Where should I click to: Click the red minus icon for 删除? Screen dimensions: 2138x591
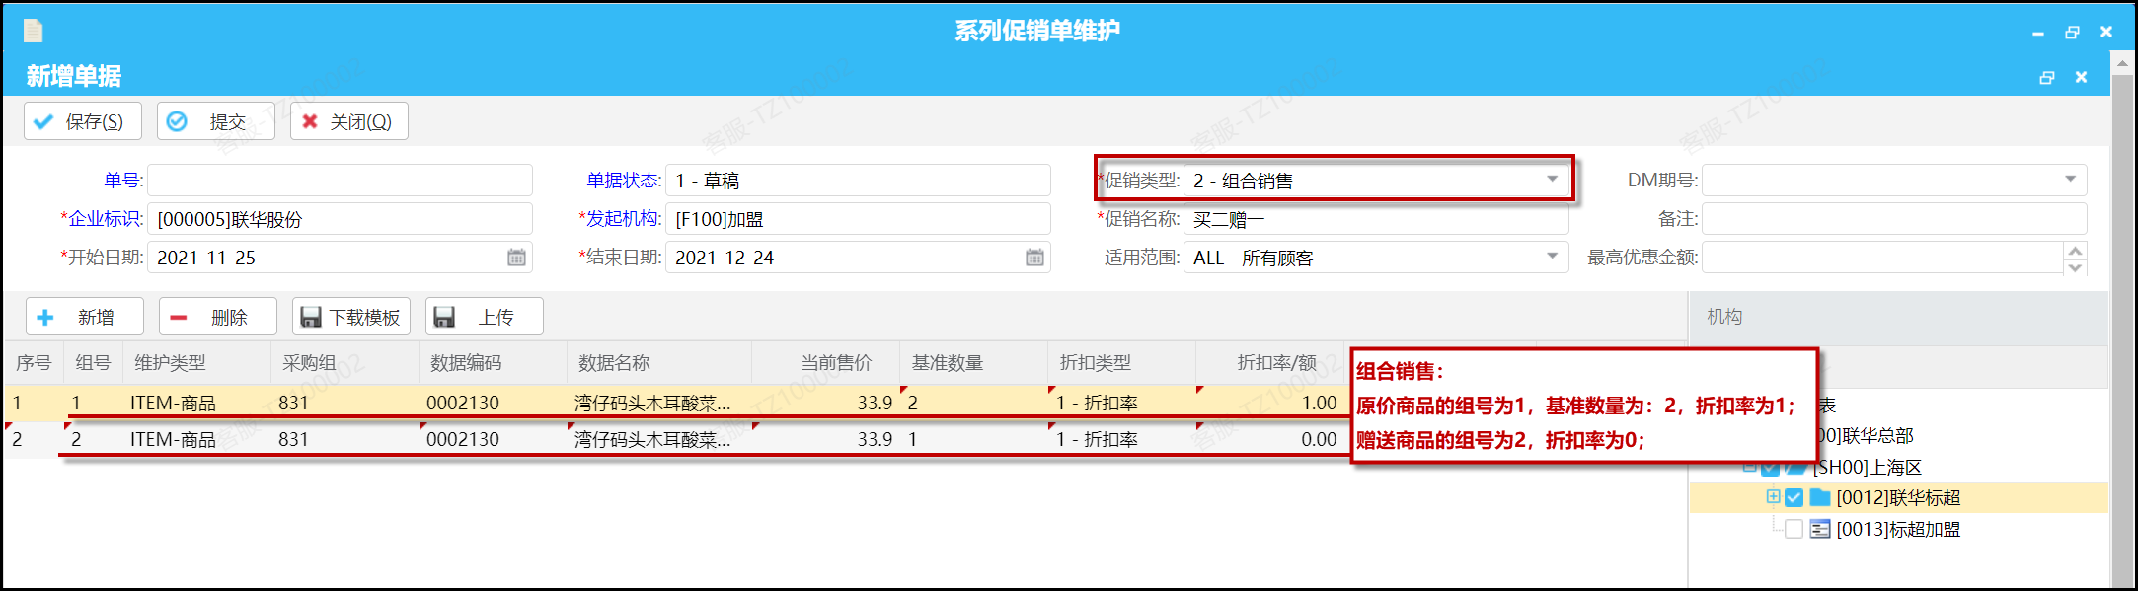tap(179, 317)
